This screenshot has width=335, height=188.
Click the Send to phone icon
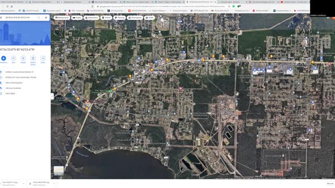(x=33, y=58)
